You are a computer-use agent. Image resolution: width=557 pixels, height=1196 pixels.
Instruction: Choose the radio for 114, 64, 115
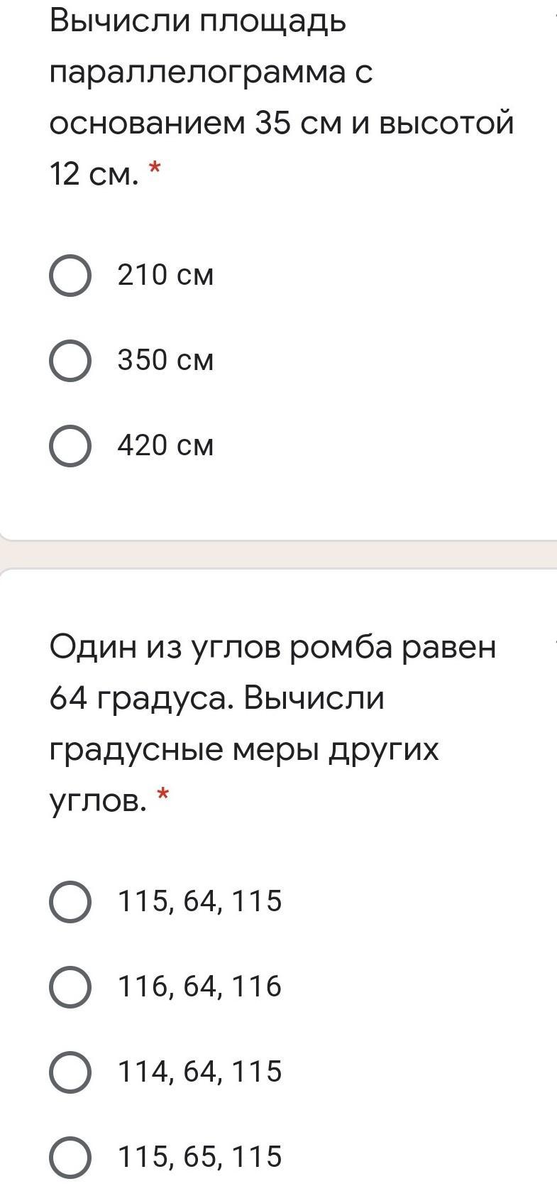(x=70, y=1072)
